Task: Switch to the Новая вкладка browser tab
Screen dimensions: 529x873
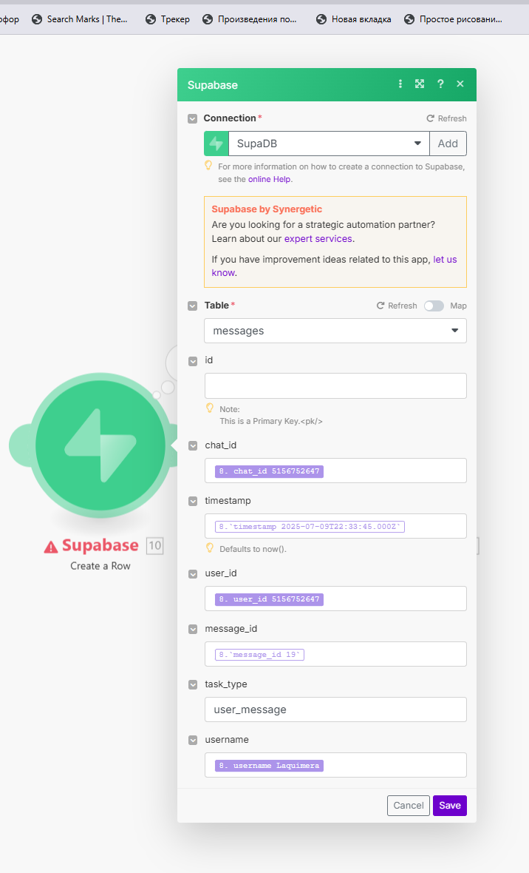Action: tap(353, 19)
